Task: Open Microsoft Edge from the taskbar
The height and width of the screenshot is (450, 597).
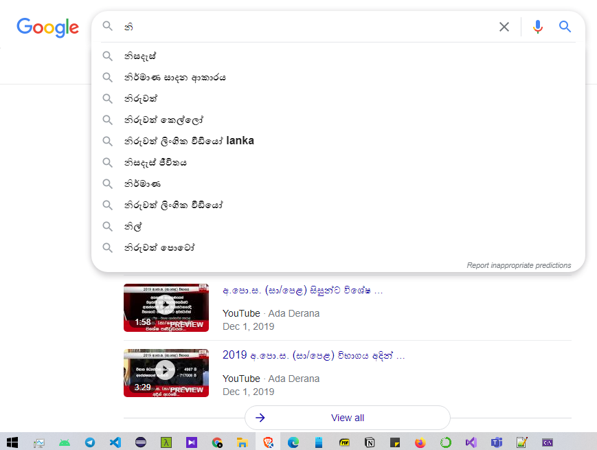Action: coord(293,442)
